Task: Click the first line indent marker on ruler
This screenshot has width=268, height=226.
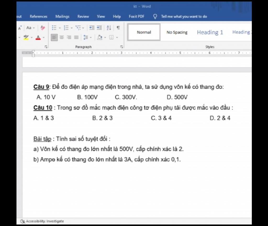Action: point(33,52)
